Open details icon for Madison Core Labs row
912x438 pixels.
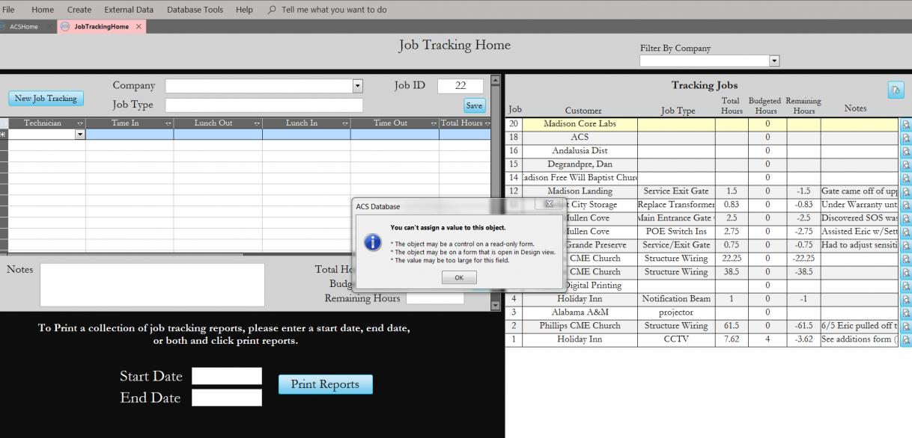[x=906, y=124]
